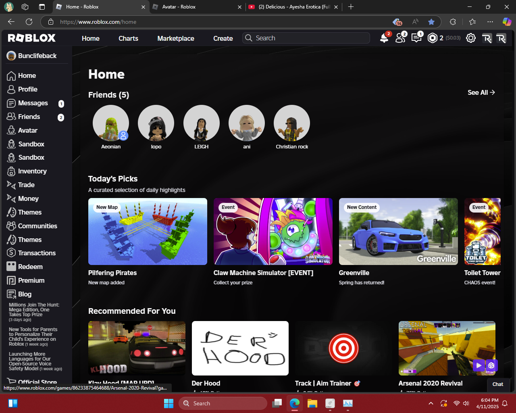Viewport: 516px width, 413px height.
Task: Open the Greenville game thumbnail
Action: click(398, 232)
